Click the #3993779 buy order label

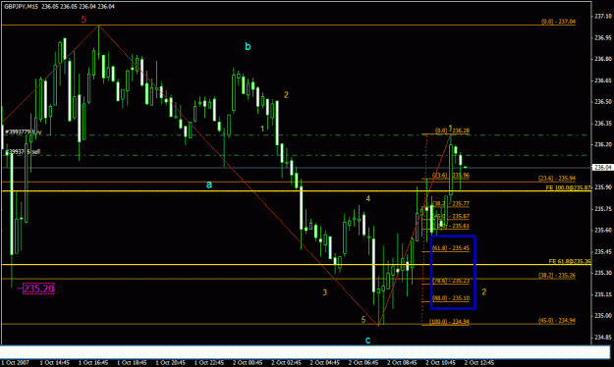pos(23,132)
